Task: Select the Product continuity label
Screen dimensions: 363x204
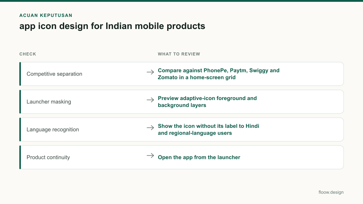Action: click(x=48, y=157)
